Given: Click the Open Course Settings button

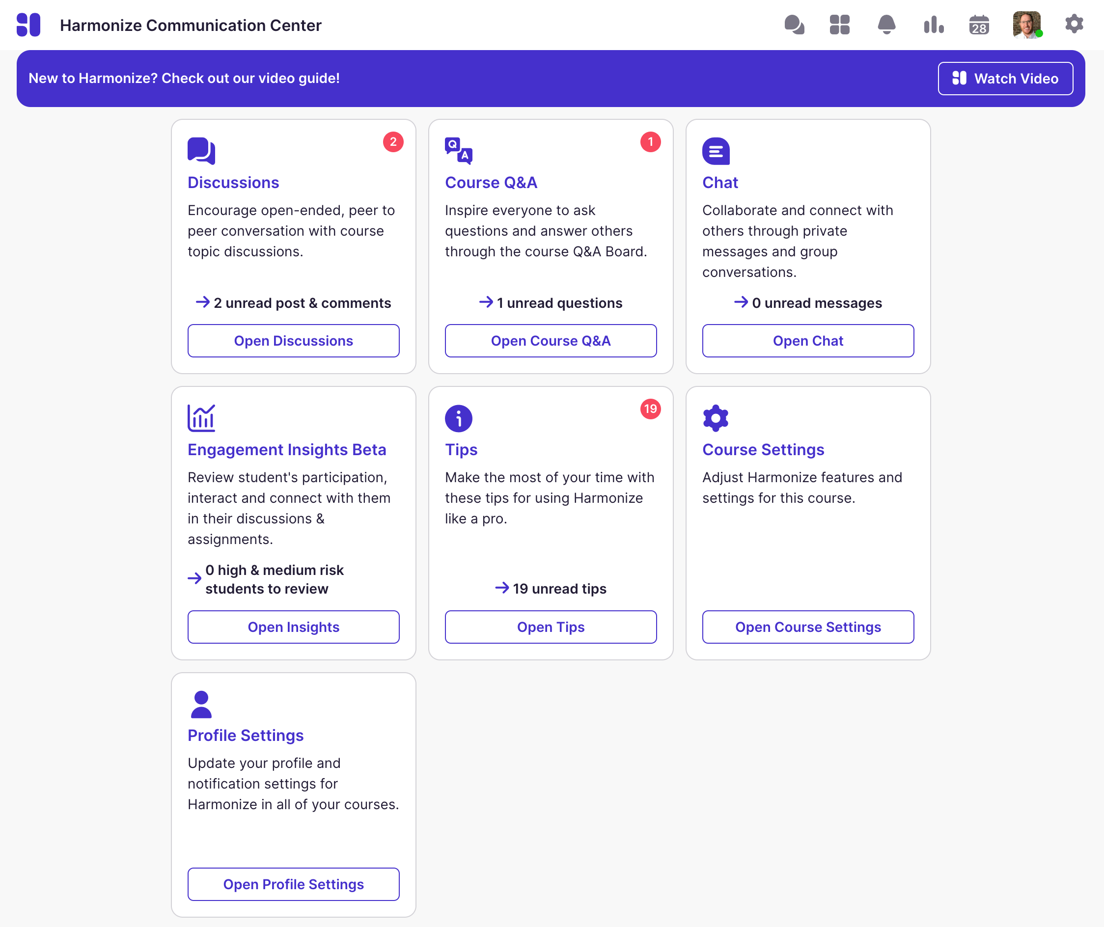Looking at the screenshot, I should coord(808,627).
